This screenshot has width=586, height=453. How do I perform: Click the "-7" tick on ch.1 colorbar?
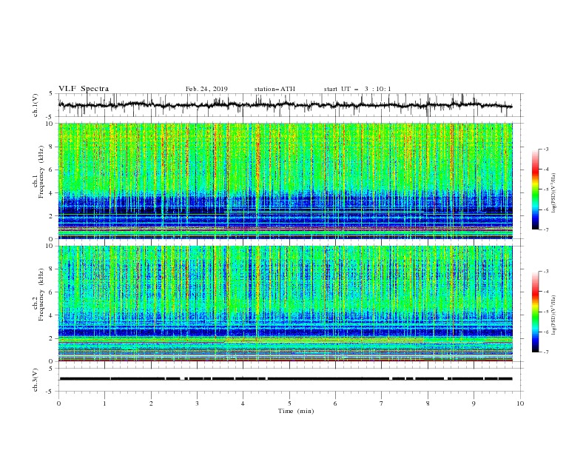click(546, 229)
